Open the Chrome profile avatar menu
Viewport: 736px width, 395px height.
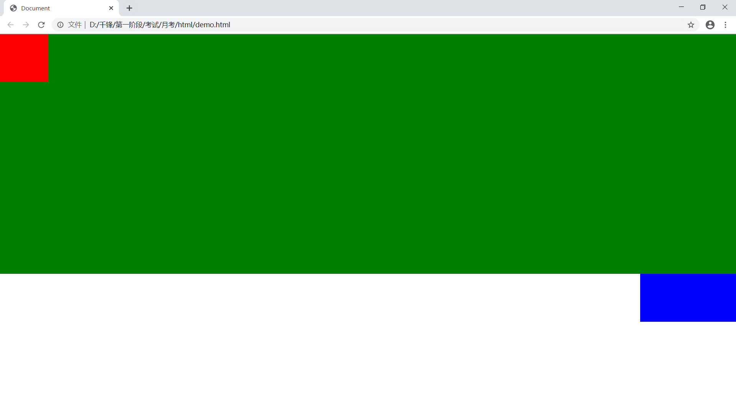tap(710, 25)
